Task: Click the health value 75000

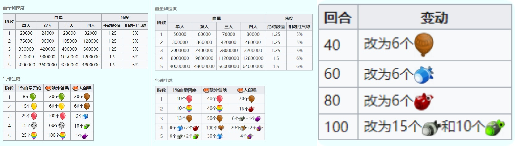Action: point(26,41)
